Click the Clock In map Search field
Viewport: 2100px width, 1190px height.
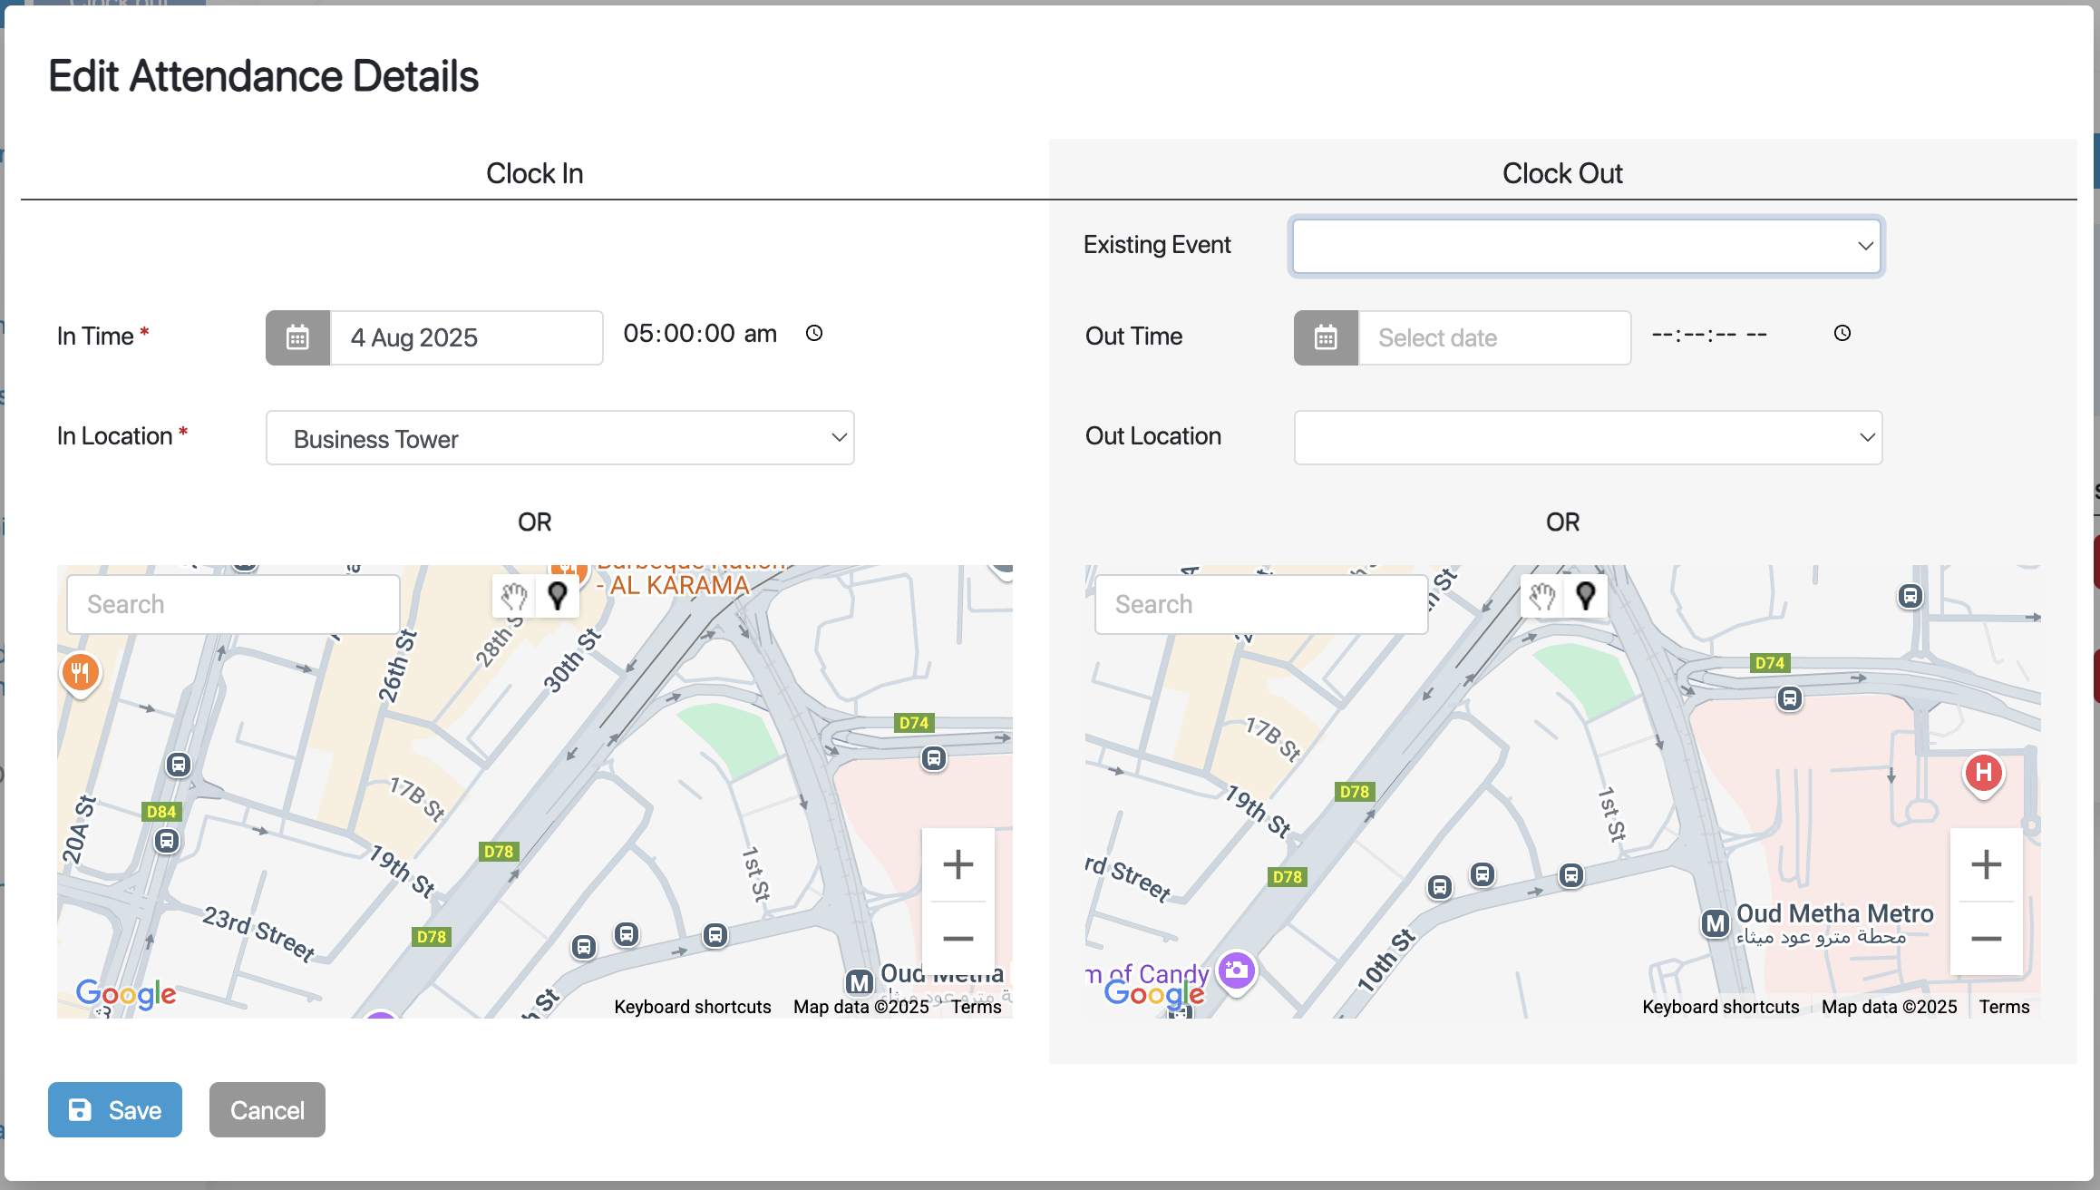tap(233, 604)
